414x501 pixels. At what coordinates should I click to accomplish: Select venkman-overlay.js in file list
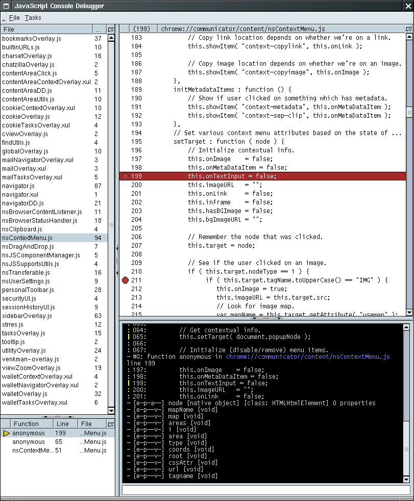pos(54,359)
